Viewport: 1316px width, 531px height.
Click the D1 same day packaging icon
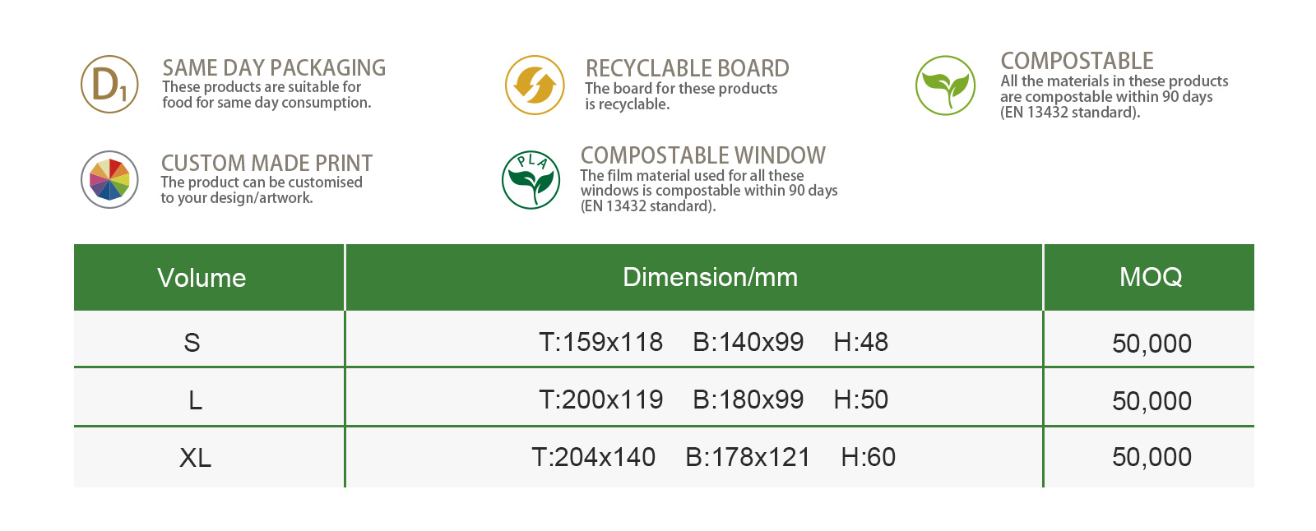[x=109, y=85]
